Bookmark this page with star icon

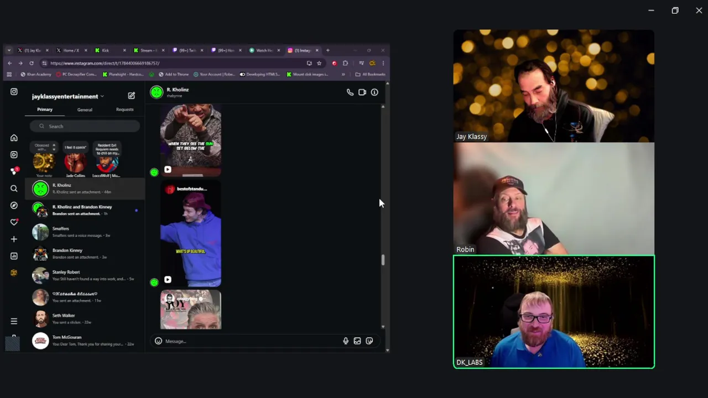pyautogui.click(x=319, y=63)
